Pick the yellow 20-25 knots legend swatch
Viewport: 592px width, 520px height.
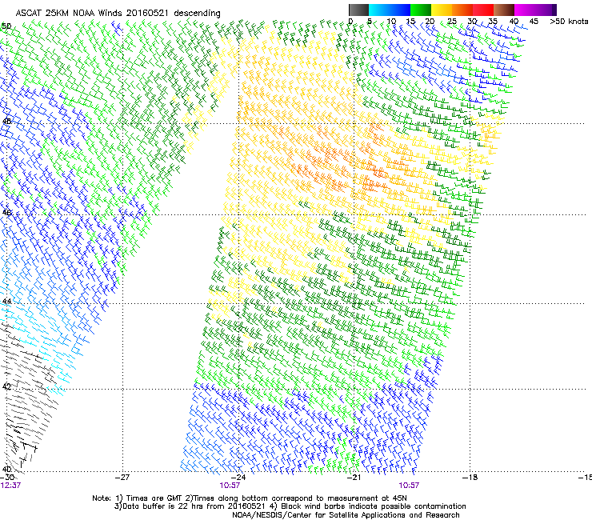[x=442, y=10]
